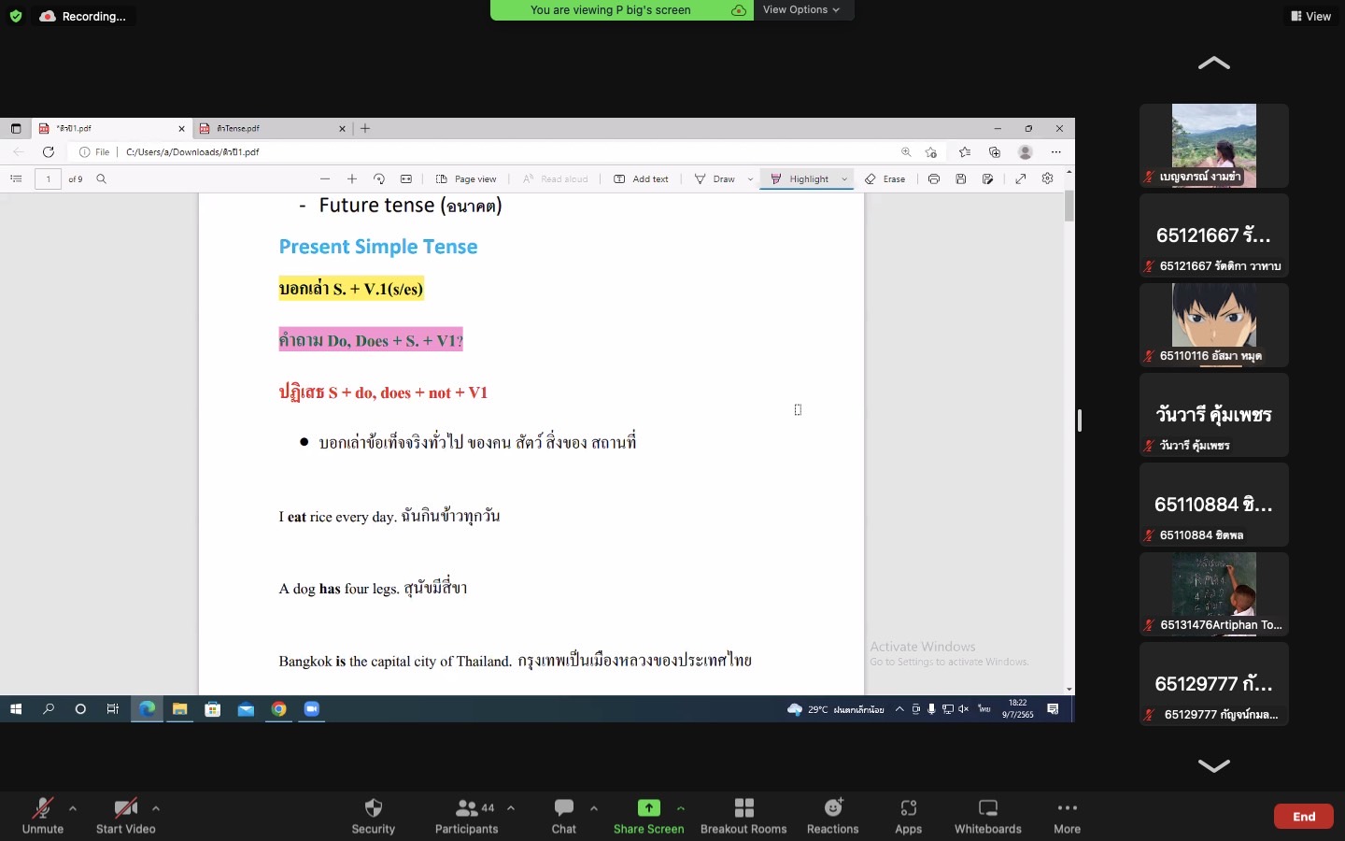Print the PDF document
1345x841 pixels.
pyautogui.click(x=934, y=178)
